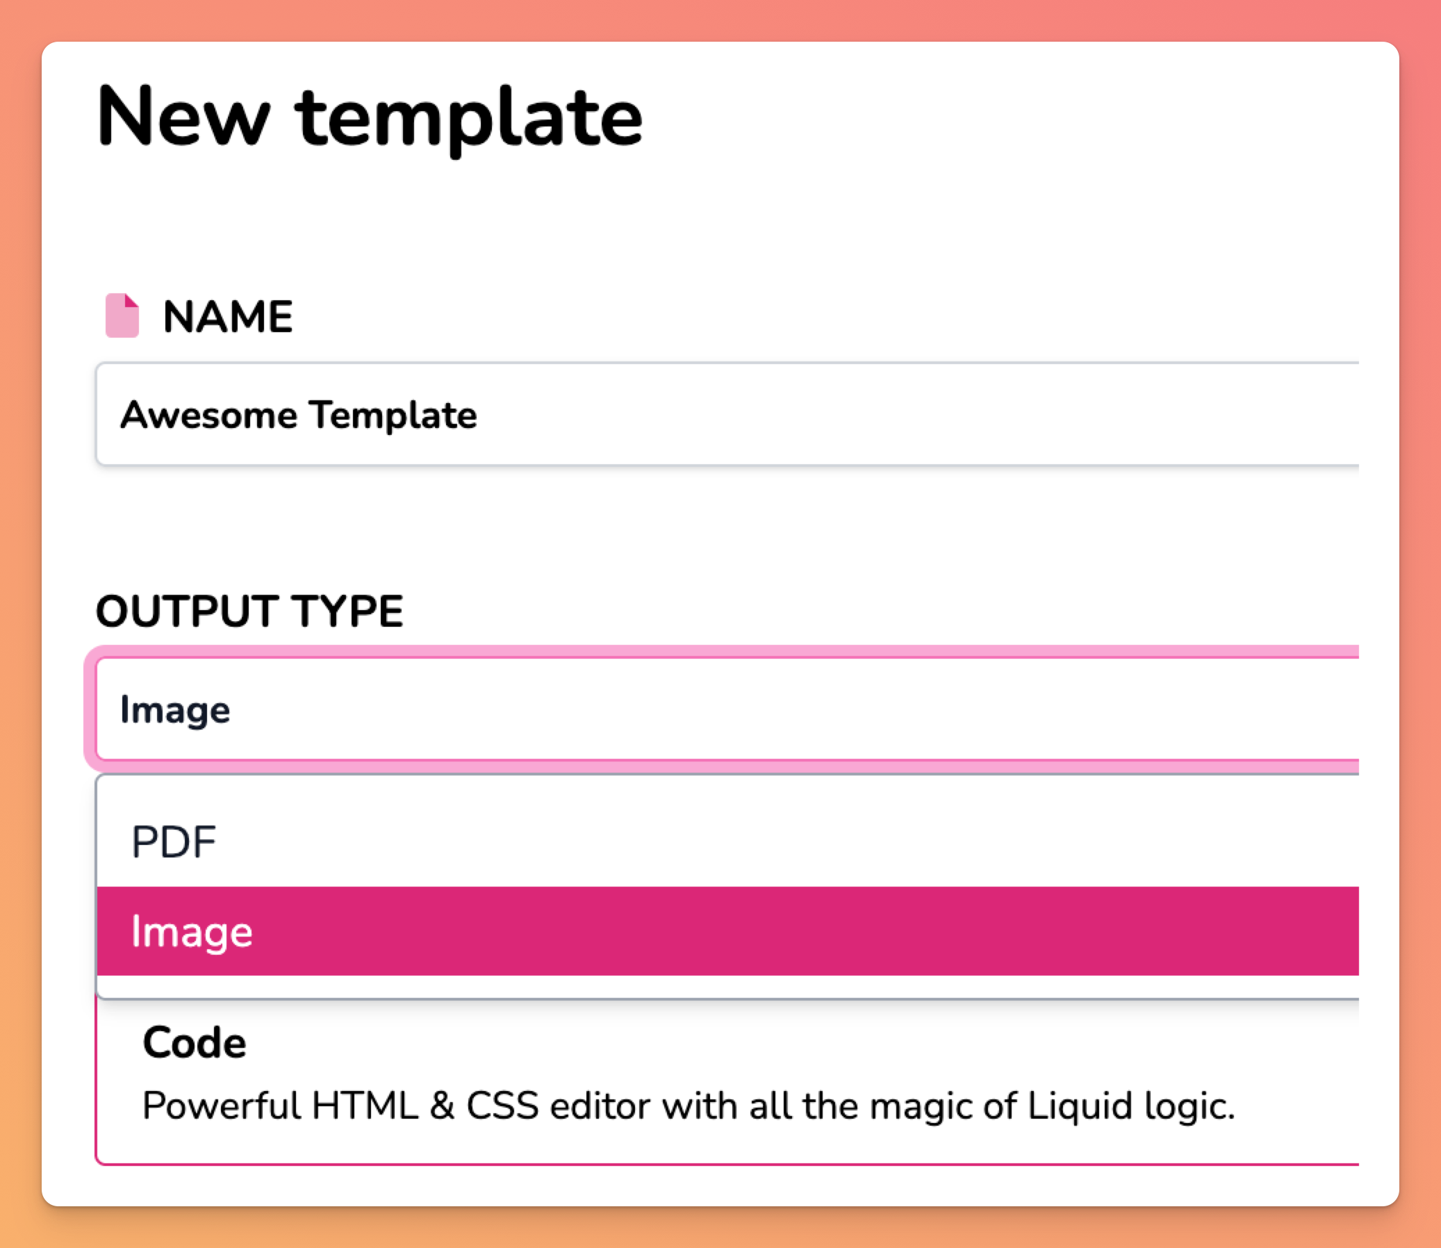
Task: Open the Output Type combo box
Action: point(766,709)
